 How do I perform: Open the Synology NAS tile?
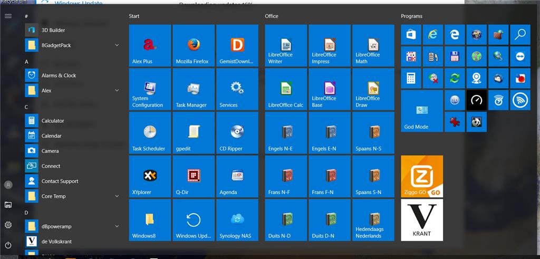coord(237,220)
